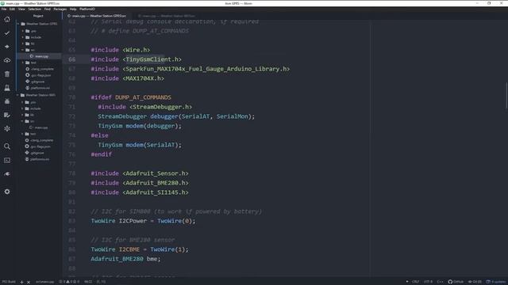Open the Serial Monitor plug icon
The image size is (508, 285).
click(x=7, y=174)
